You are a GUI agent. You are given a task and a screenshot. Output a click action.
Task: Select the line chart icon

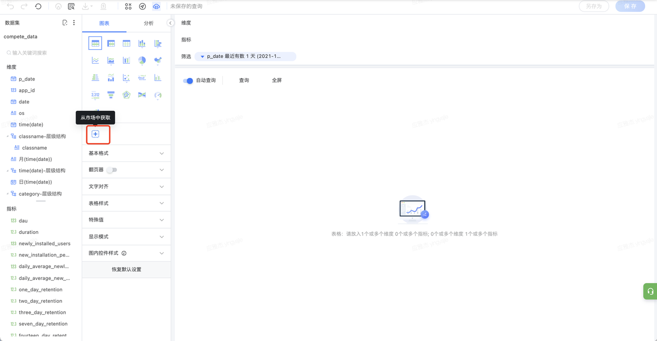pos(95,61)
